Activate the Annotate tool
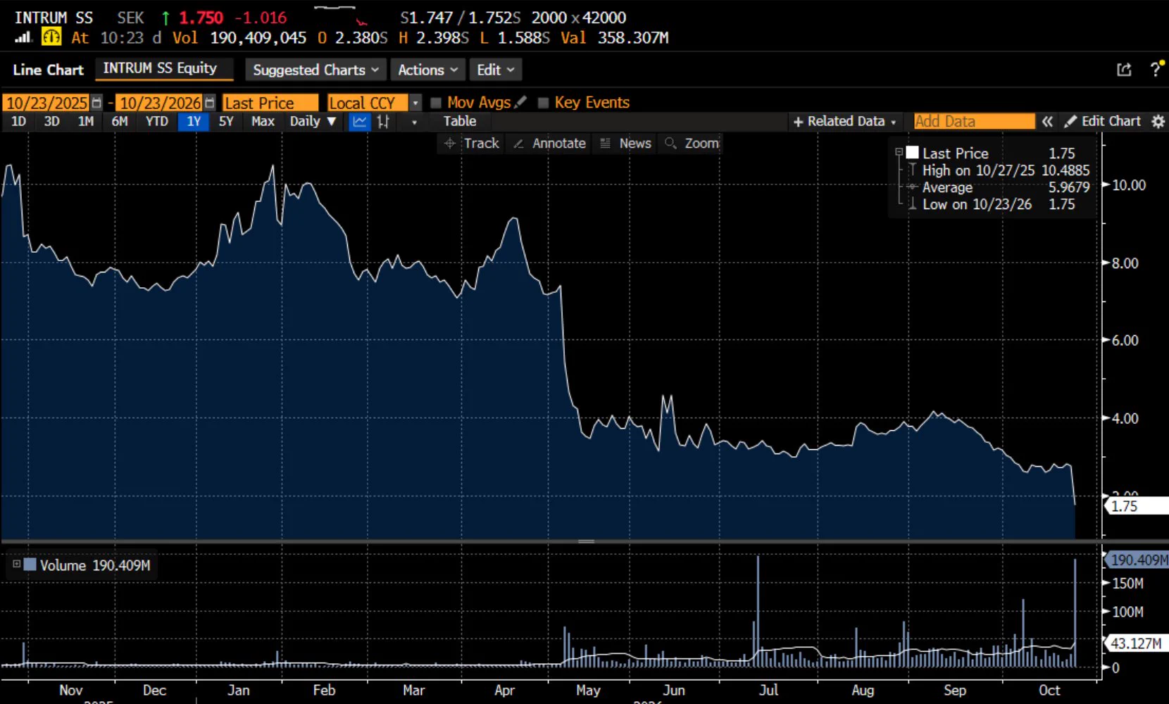Viewport: 1169px width, 704px height. [x=549, y=143]
